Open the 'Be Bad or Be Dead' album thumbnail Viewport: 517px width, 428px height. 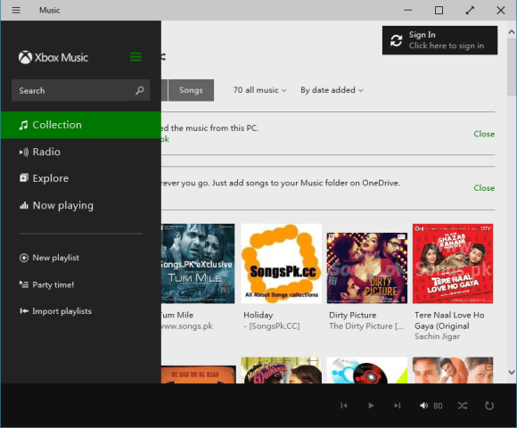point(198,374)
